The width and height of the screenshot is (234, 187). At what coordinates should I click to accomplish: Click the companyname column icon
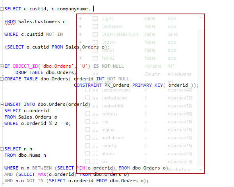[x=95, y=90]
